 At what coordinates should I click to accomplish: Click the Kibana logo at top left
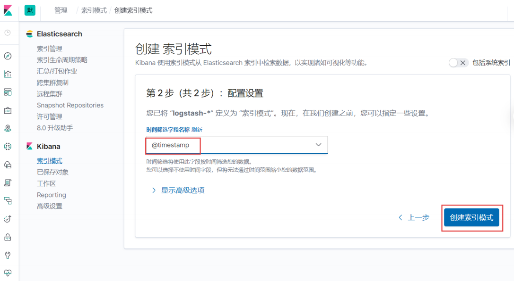8,10
